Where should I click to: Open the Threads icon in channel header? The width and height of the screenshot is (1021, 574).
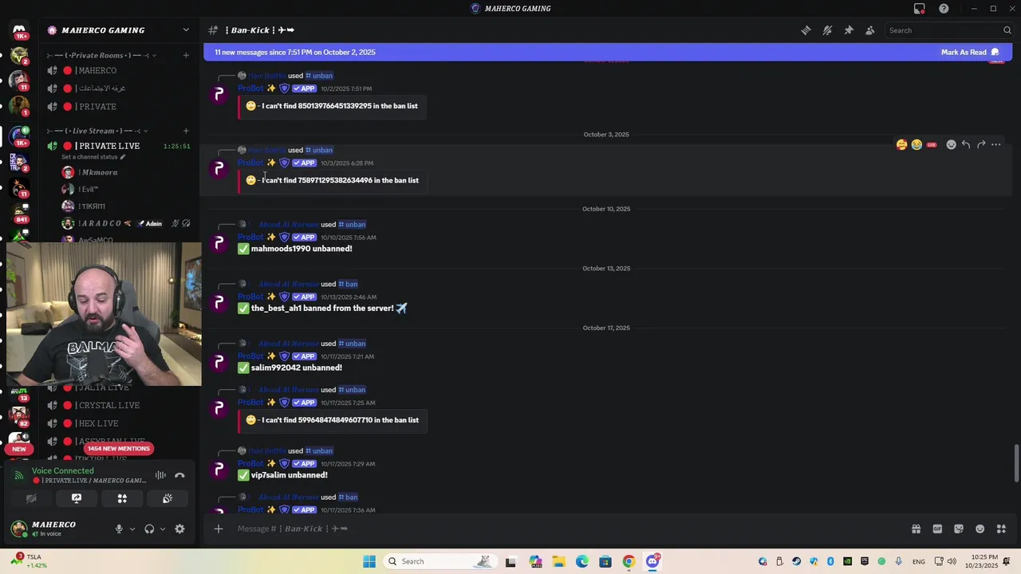point(806,30)
